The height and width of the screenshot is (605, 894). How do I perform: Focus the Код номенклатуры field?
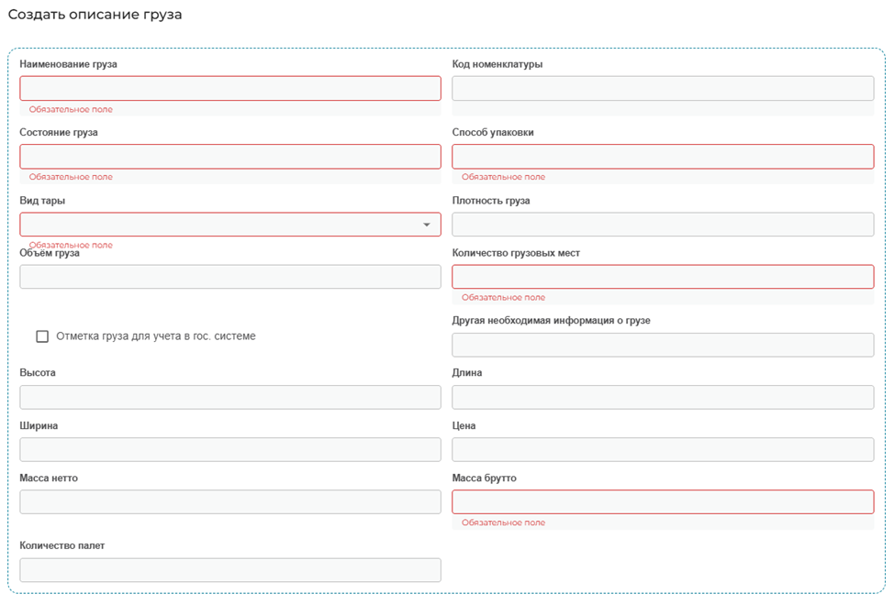(x=662, y=88)
